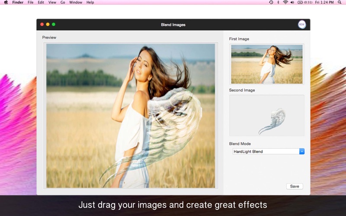Minimize the Blend Images window
The image size is (346, 216).
point(48,25)
